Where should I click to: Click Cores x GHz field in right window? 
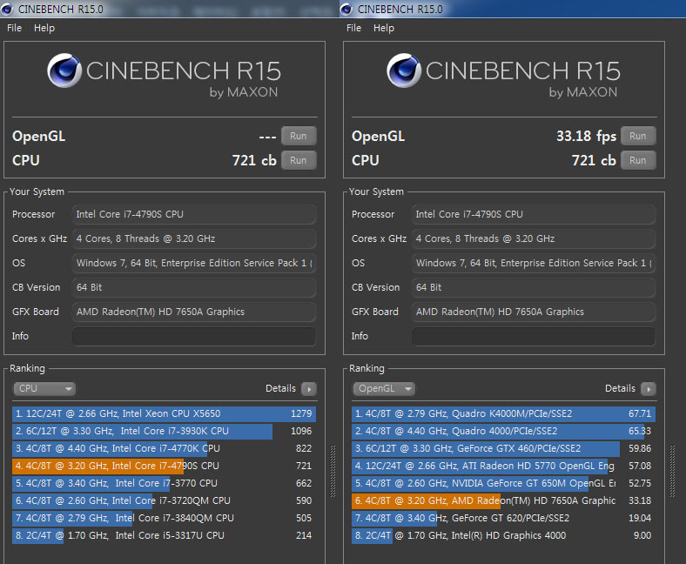click(x=534, y=238)
